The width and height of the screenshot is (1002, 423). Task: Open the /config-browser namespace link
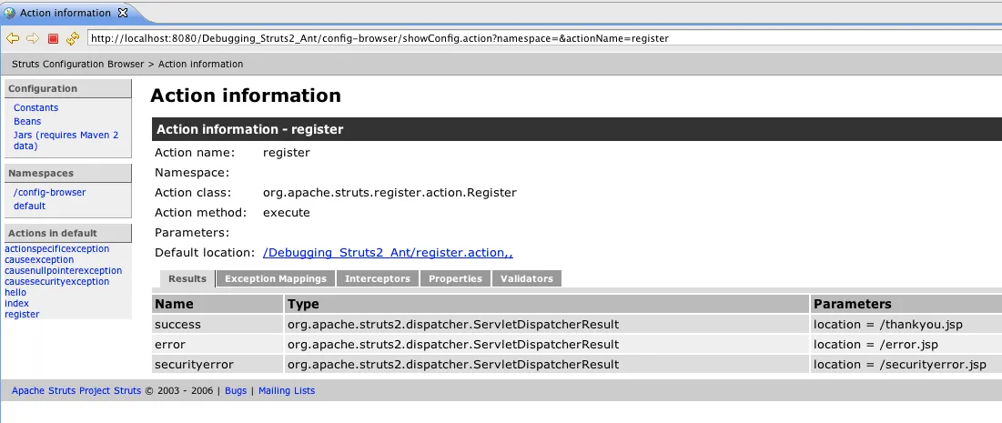(50, 192)
